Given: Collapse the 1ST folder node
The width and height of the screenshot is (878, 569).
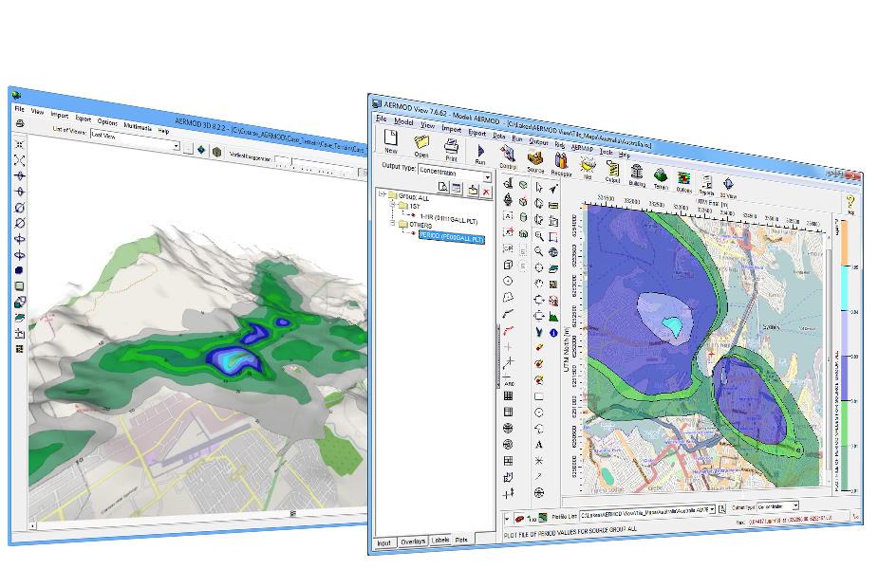Looking at the screenshot, I should tap(393, 204).
